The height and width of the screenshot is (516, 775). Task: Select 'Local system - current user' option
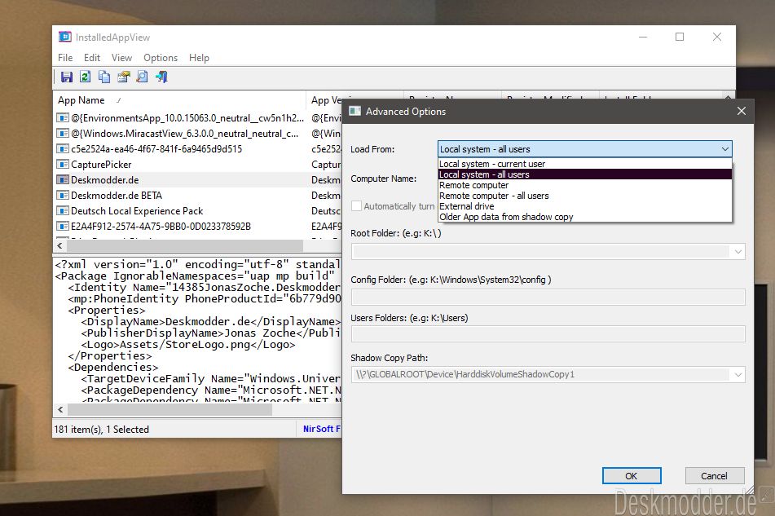coord(584,164)
